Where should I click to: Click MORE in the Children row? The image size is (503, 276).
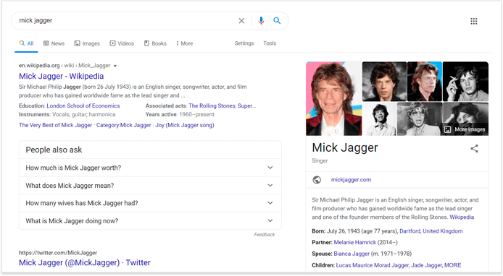pos(453,265)
